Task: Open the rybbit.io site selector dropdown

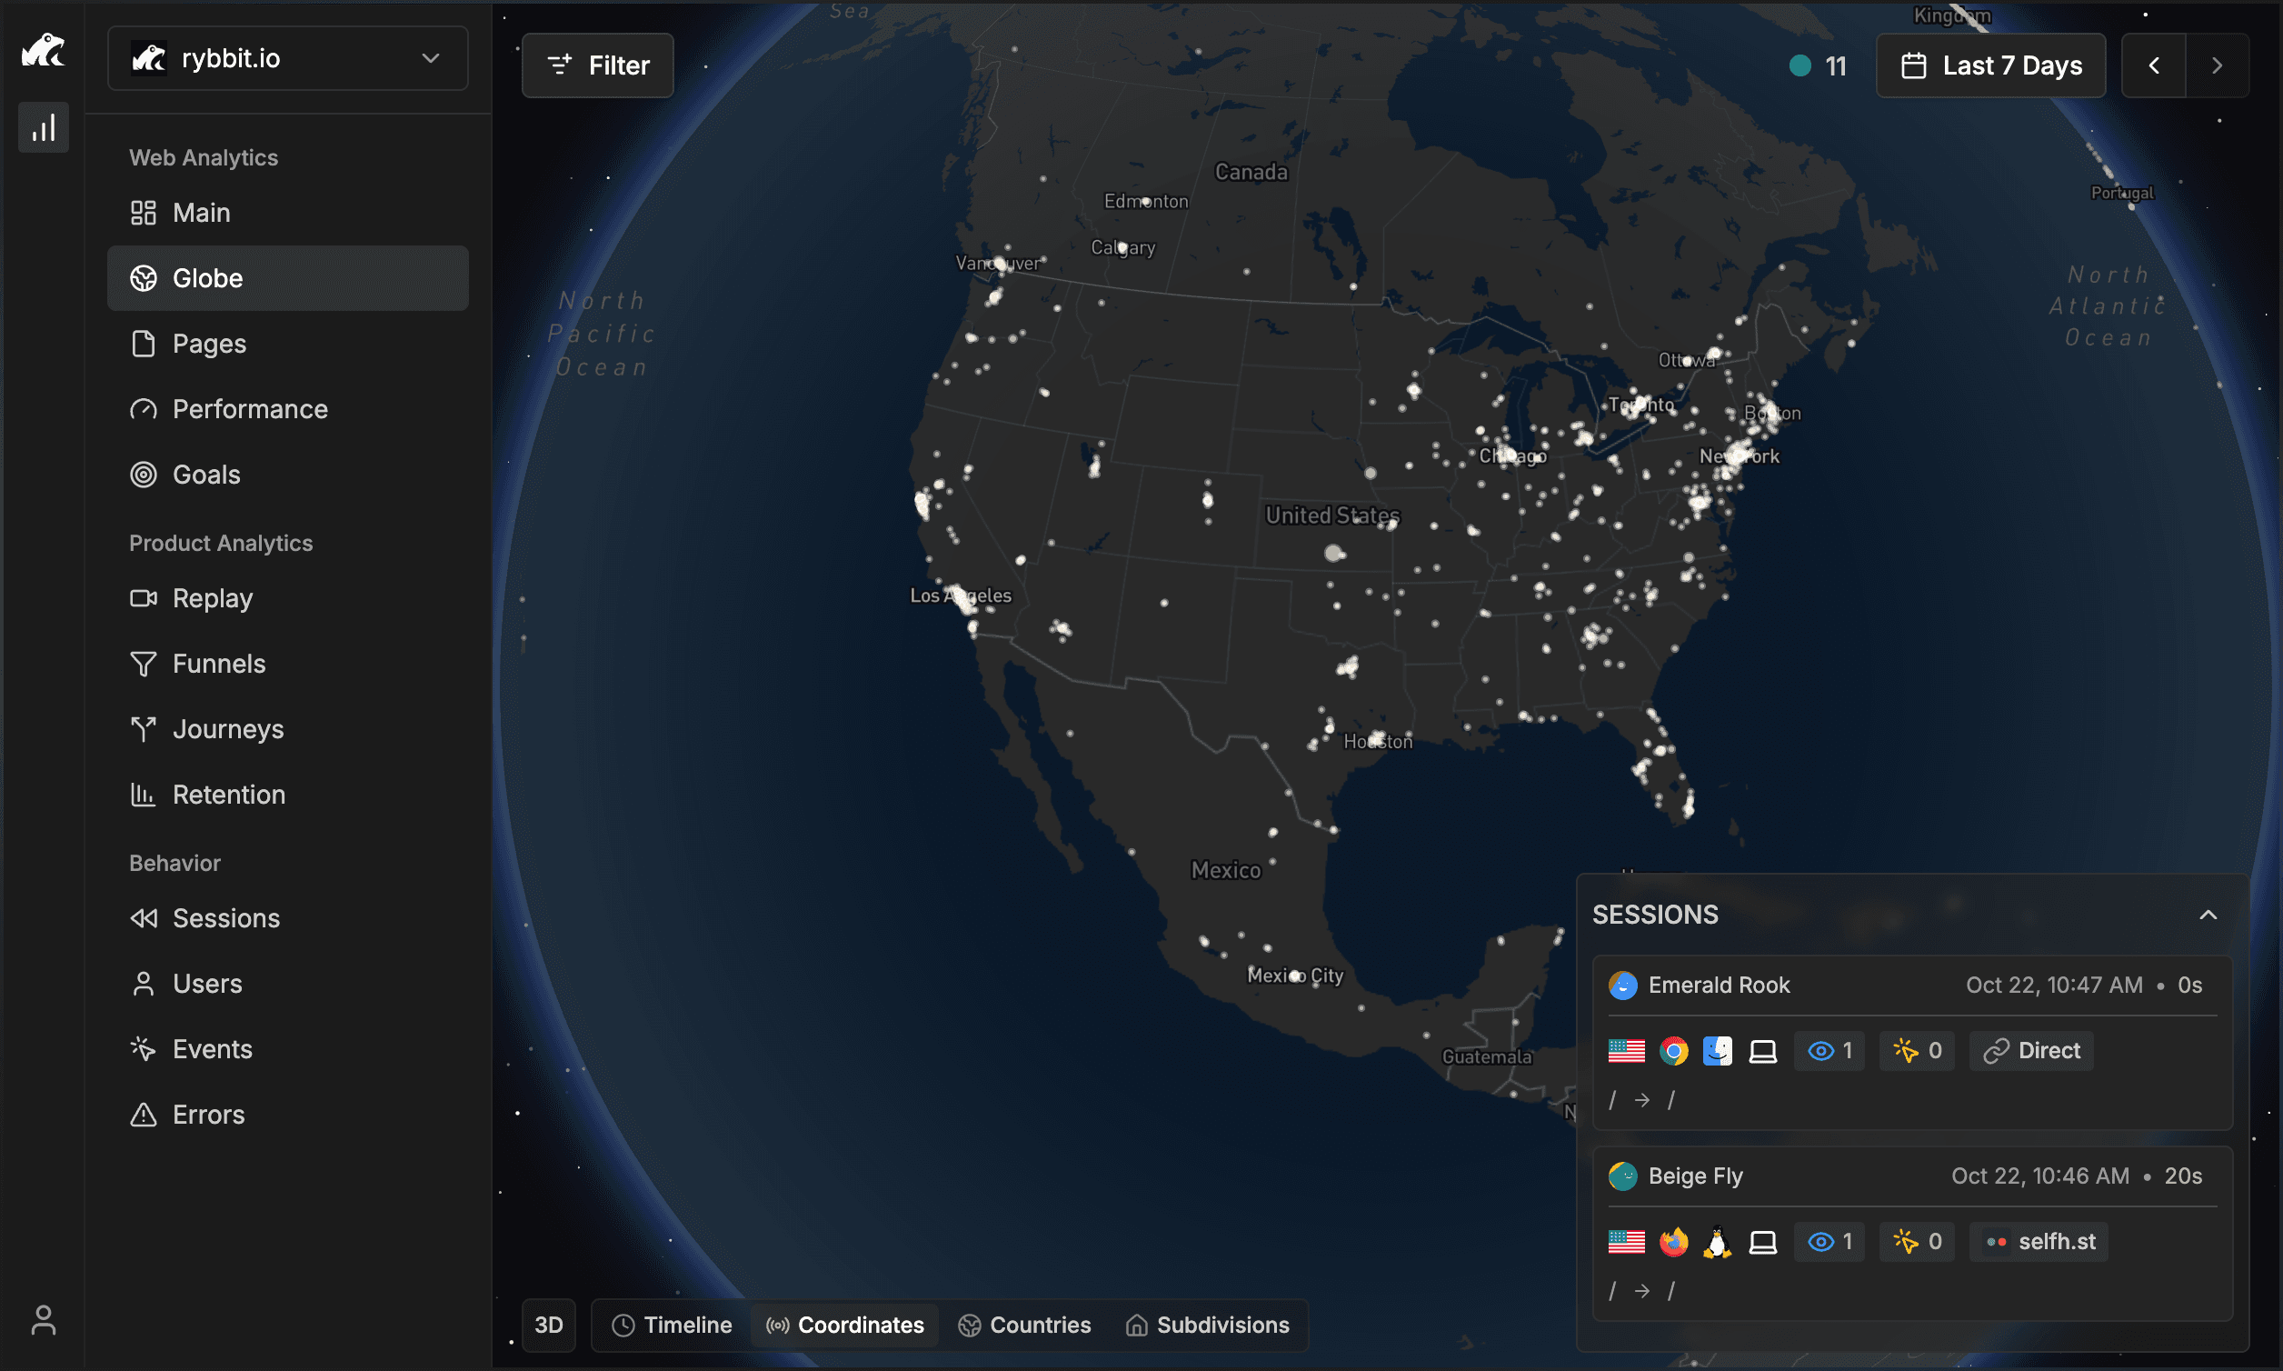Action: coord(287,58)
